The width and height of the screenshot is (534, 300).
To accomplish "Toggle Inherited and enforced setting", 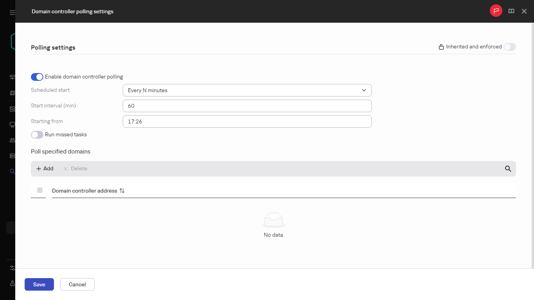I will pos(509,46).
